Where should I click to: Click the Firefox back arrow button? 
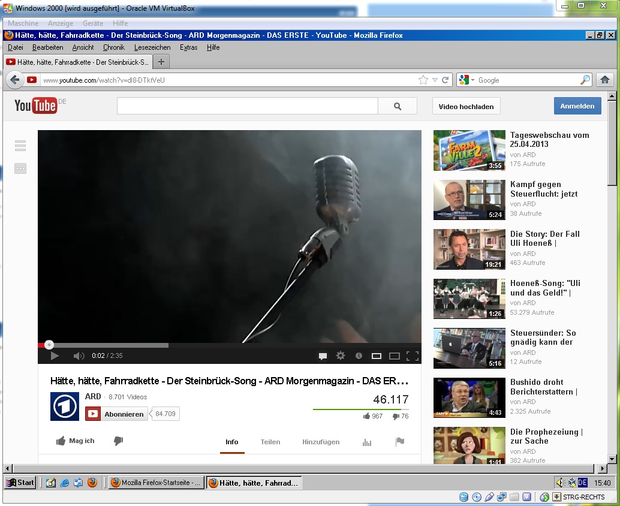tap(15, 80)
